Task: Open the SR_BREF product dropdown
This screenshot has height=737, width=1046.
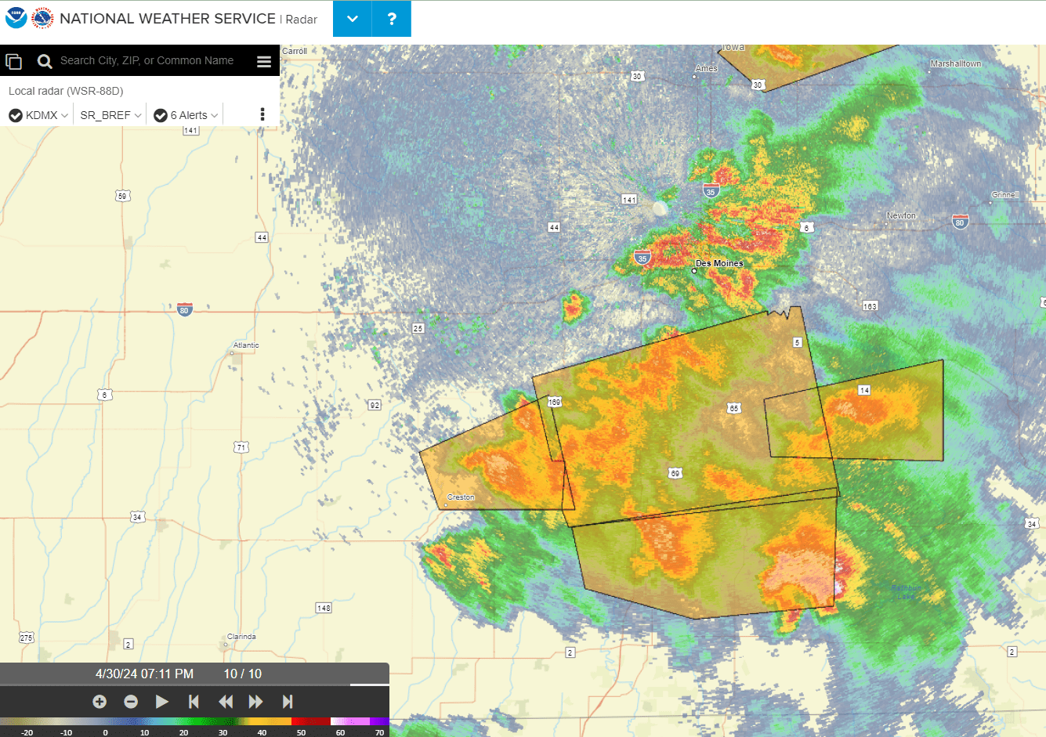Action: click(x=110, y=115)
